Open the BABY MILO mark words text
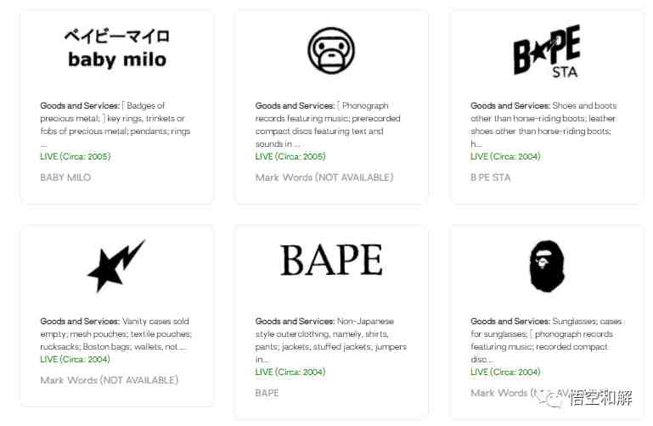The image size is (653, 426). 65,177
